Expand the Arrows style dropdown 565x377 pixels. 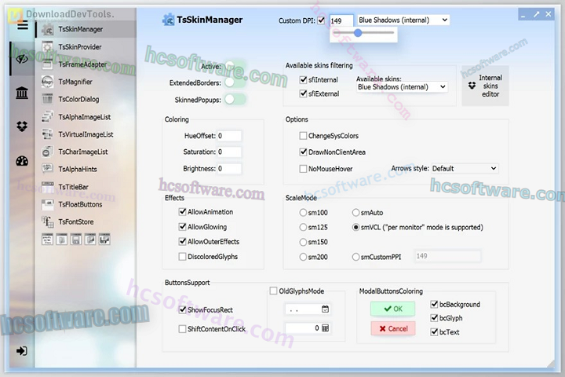465,168
